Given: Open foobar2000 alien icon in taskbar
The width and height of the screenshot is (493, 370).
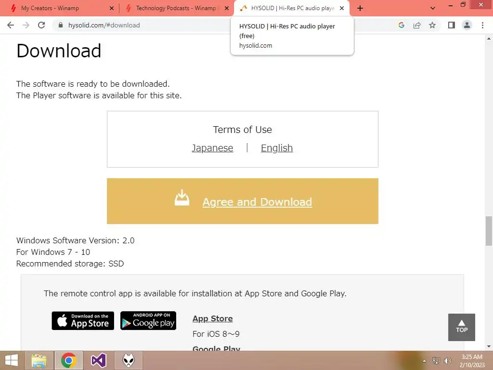Looking at the screenshot, I should tap(129, 360).
